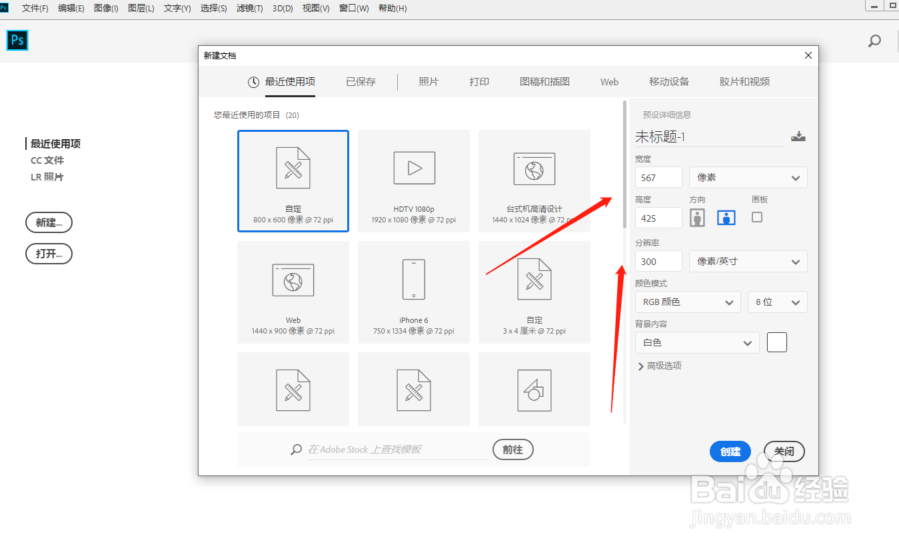The image size is (899, 548).
Task: Select landscape orientation
Action: (726, 217)
